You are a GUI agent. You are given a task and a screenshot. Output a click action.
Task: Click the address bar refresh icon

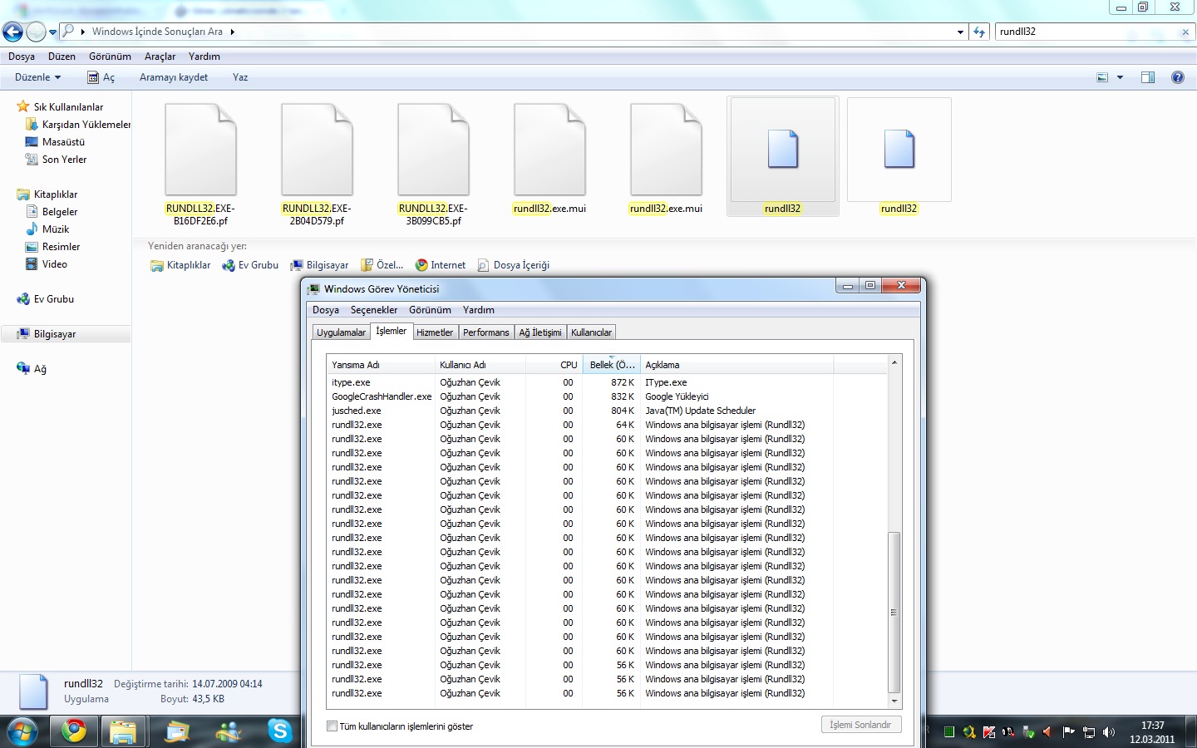(979, 32)
